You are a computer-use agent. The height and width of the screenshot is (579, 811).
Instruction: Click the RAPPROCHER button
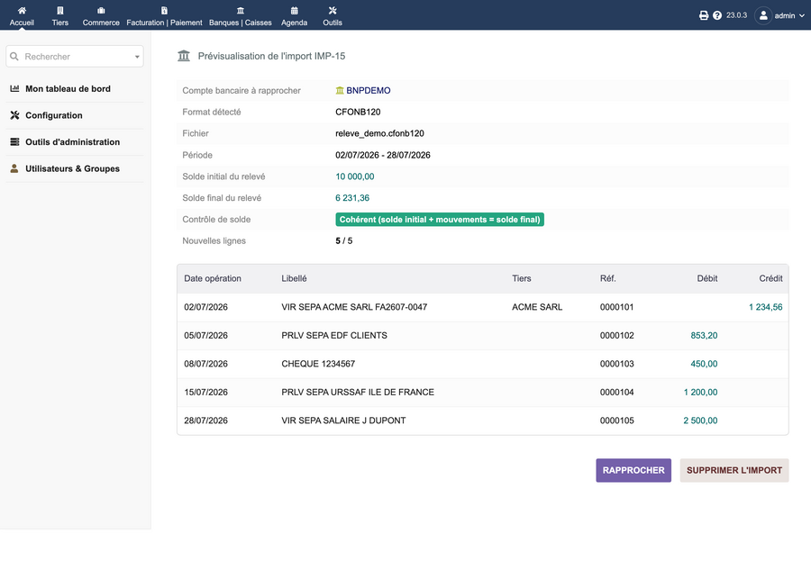(x=633, y=470)
